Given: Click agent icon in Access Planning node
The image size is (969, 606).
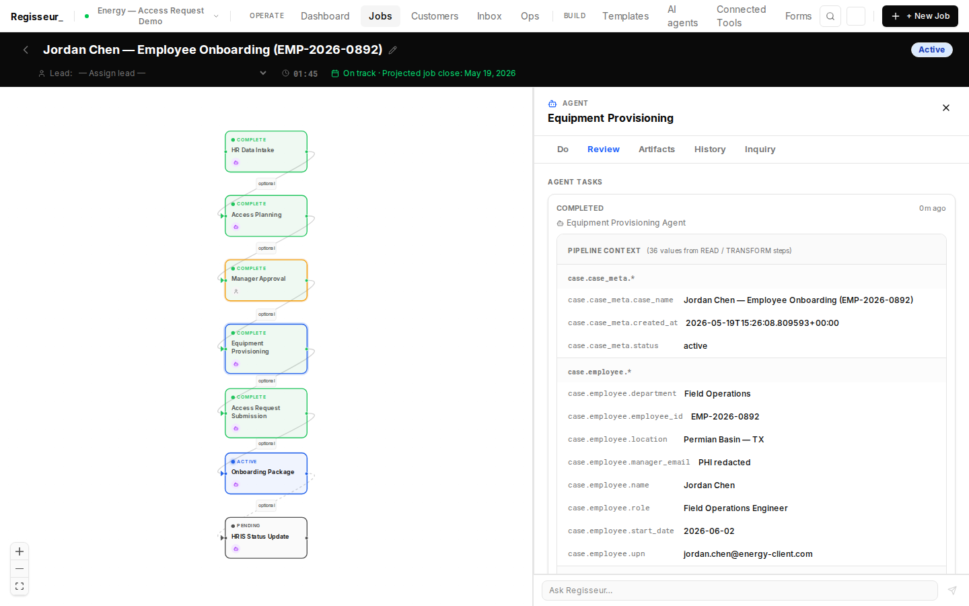Looking at the screenshot, I should coord(236,227).
